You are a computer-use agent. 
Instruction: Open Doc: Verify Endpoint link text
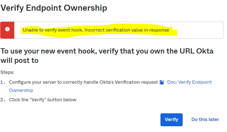189,82
